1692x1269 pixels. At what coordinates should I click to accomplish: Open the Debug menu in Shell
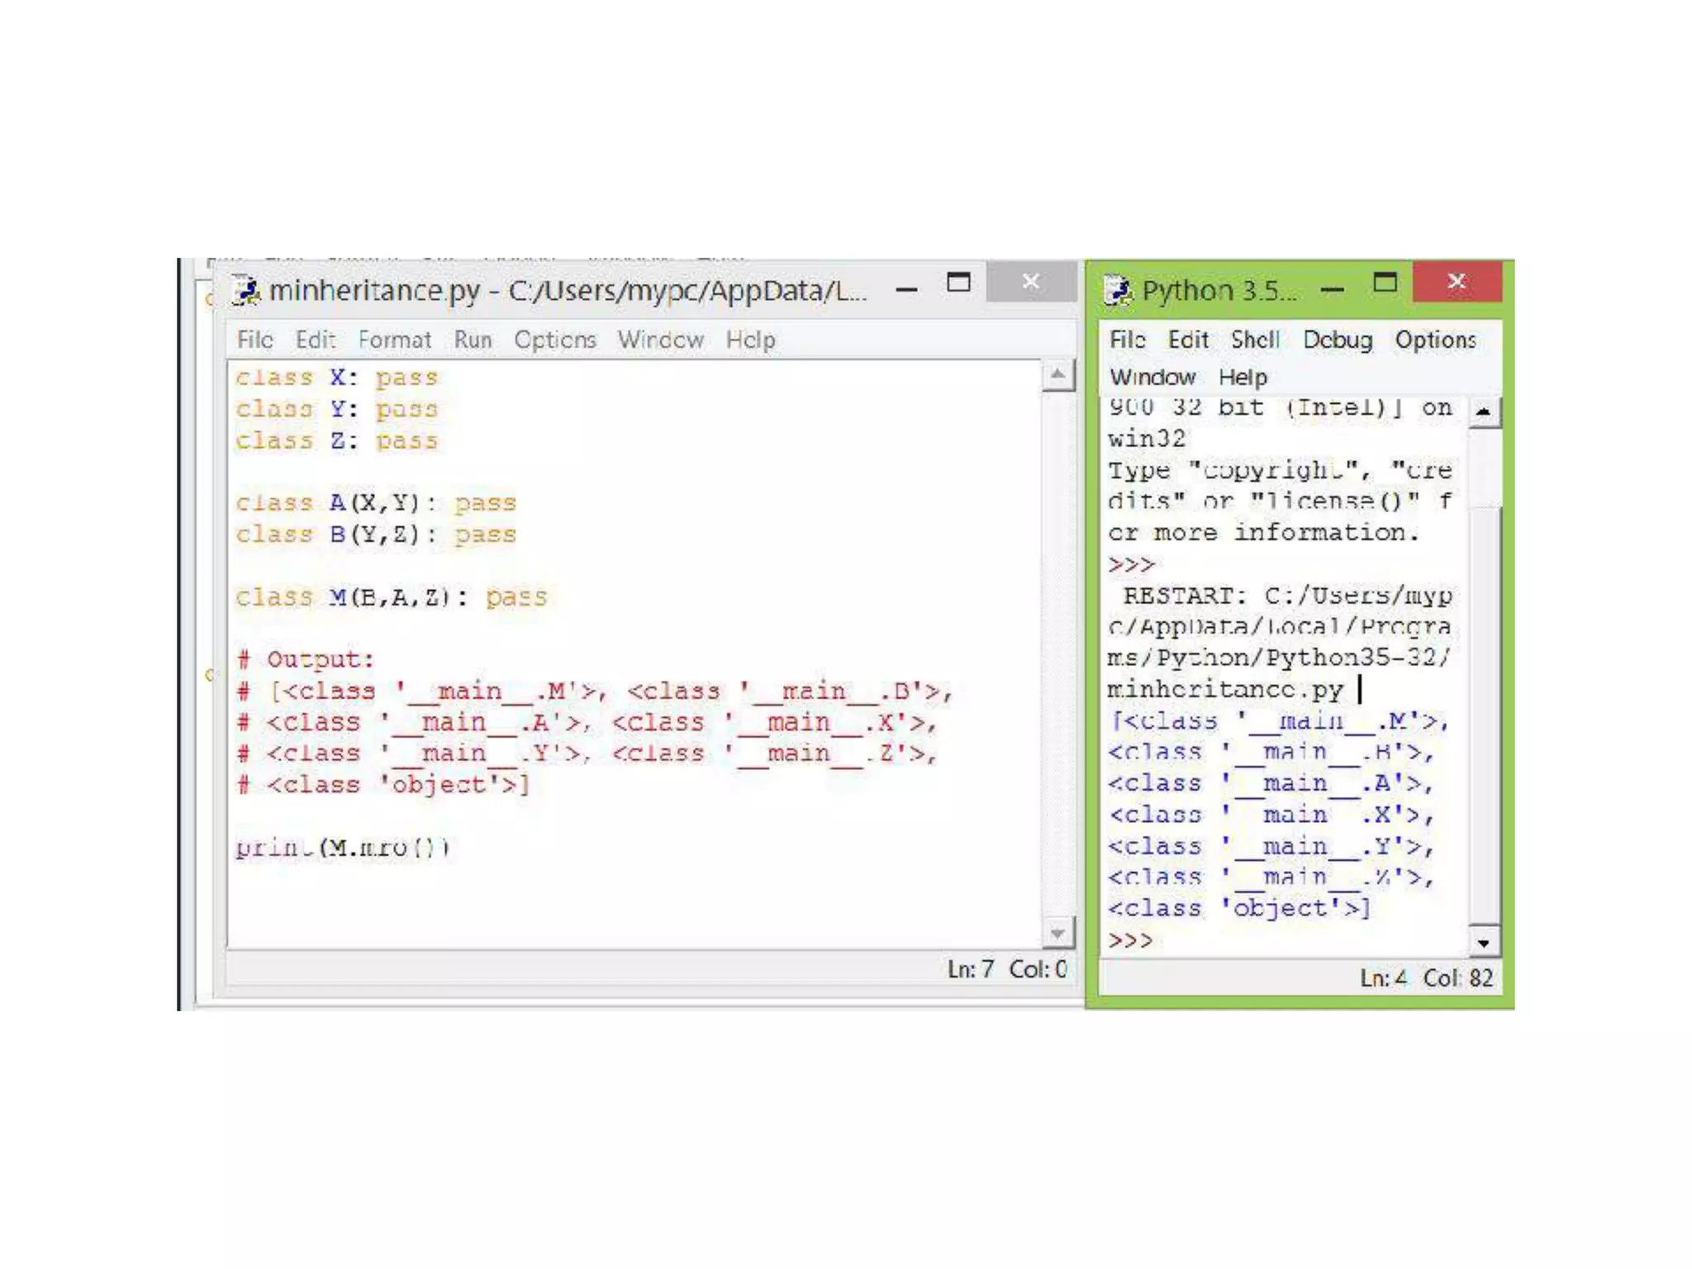1338,340
